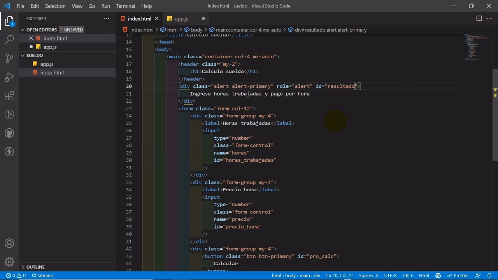
Task: Collapse the OPEN EDITORS section
Action: pyautogui.click(x=41, y=30)
